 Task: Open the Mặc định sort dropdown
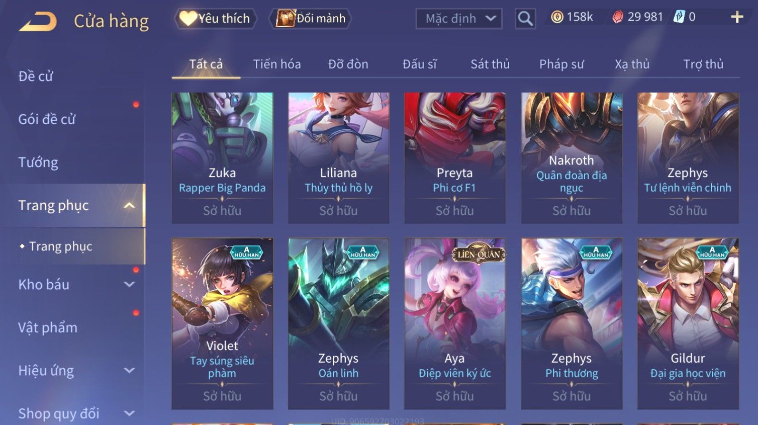point(459,19)
